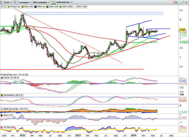189x137 pixels.
Task: Click the green 3,8321 SMA value label
Action: [184, 42]
